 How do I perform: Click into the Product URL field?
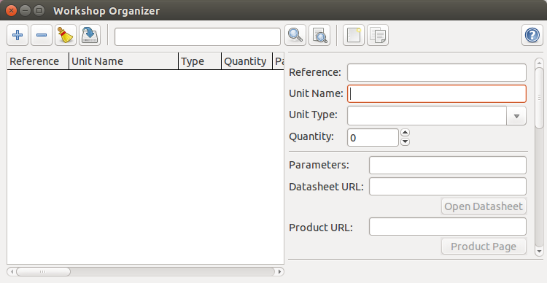click(448, 226)
